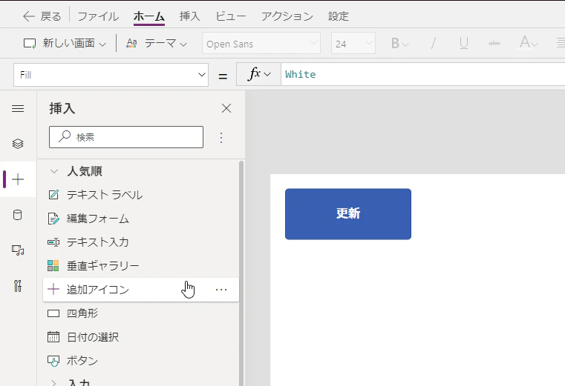Open more options for 追加アイコン
Viewport: 565px width, 386px height.
tap(221, 290)
